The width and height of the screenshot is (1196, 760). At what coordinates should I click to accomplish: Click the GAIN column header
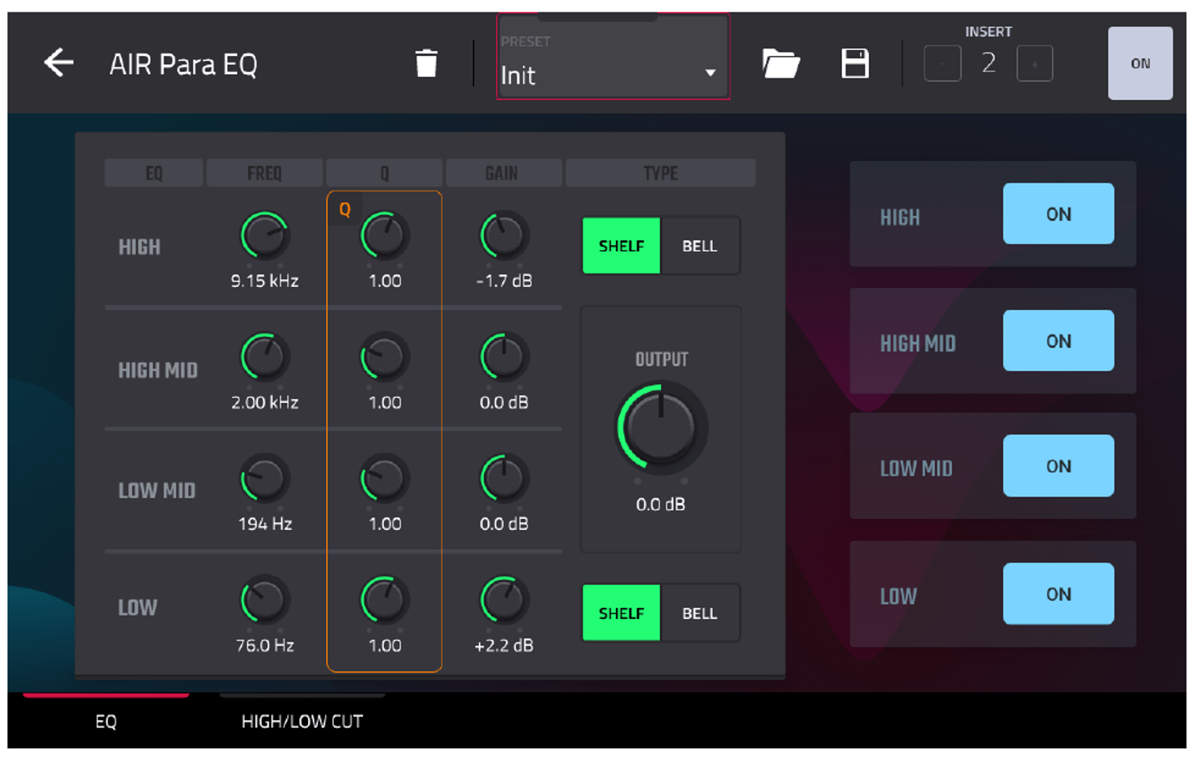tap(502, 173)
